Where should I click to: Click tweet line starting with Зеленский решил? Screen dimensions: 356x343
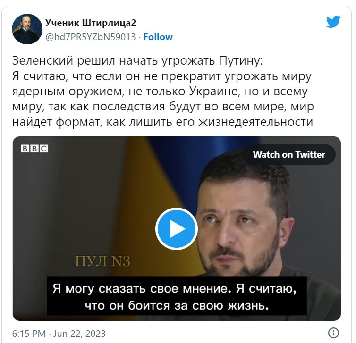coord(137,61)
